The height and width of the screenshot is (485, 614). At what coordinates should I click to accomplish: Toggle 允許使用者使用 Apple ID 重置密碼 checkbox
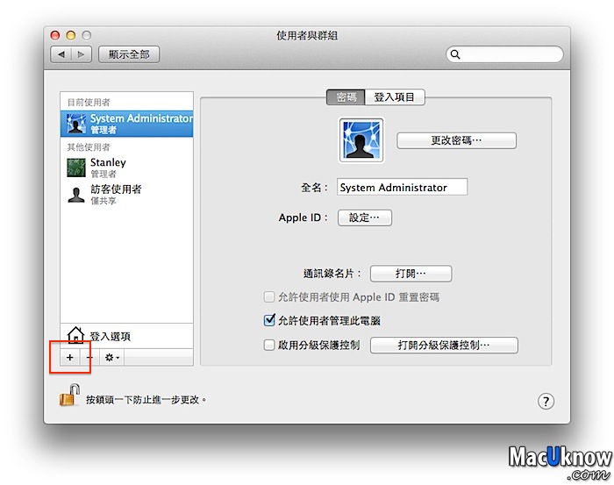point(270,297)
